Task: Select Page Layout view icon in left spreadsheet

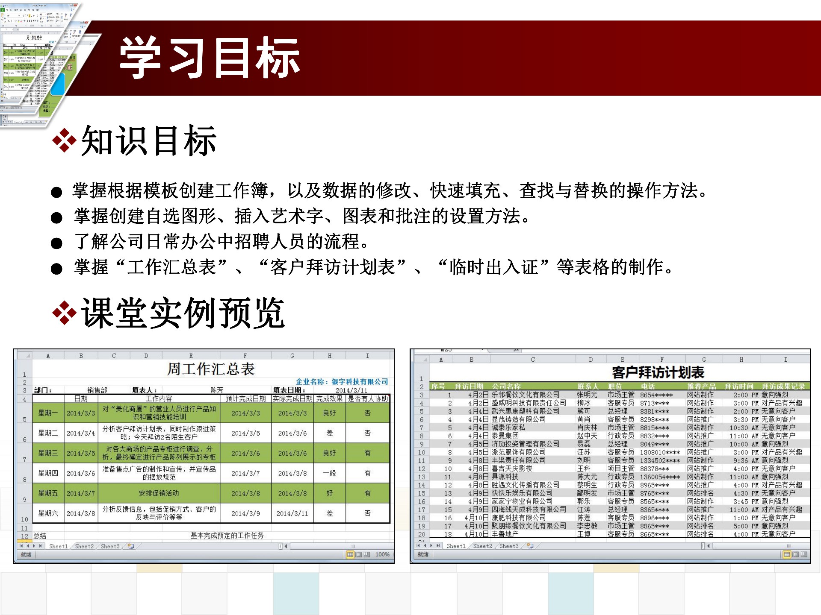Action: [359, 554]
